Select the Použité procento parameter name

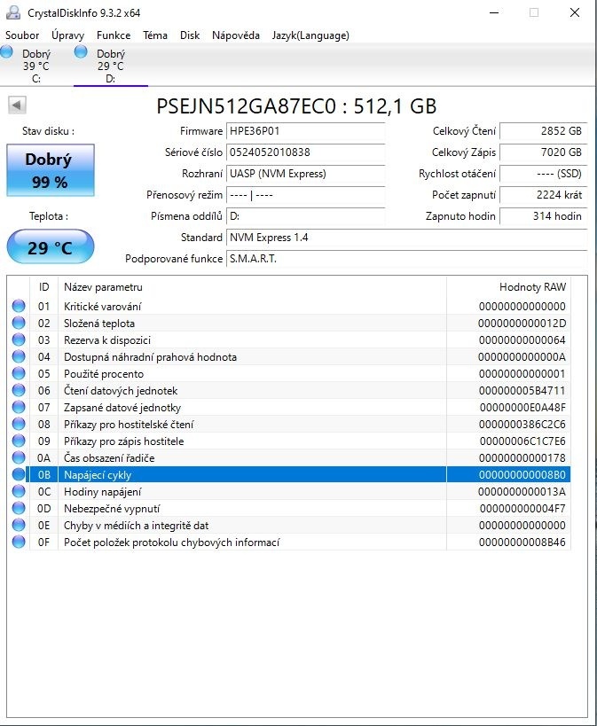click(x=104, y=374)
